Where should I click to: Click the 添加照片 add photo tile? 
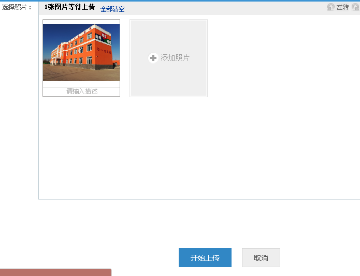click(x=168, y=58)
